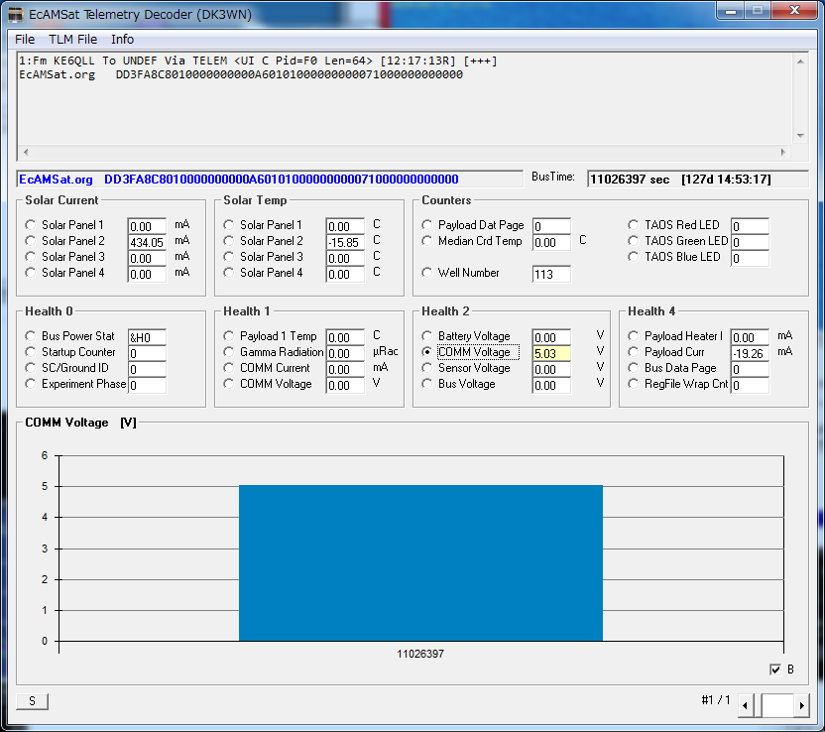Minimize the EcAMSat Telemetry Decoder window
Viewport: 825px width, 732px height.
(731, 11)
